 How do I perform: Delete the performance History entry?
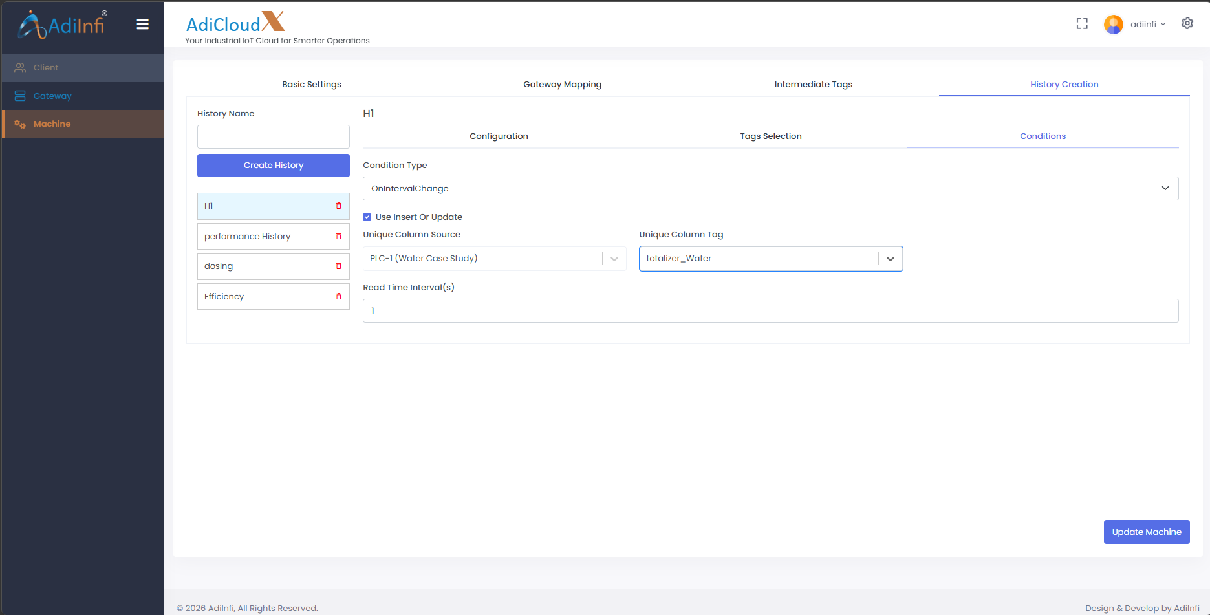point(338,237)
